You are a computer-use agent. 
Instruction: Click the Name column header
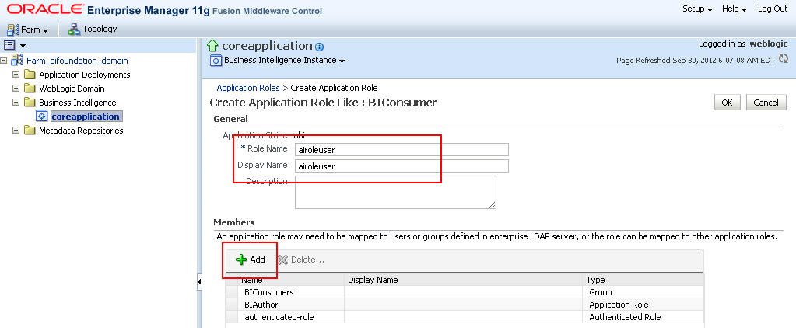point(291,280)
